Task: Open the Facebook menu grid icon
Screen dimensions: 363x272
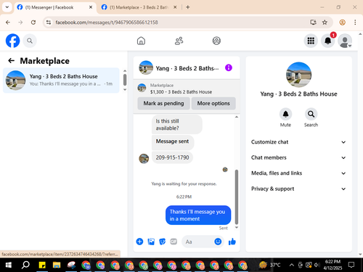Action: [311, 41]
